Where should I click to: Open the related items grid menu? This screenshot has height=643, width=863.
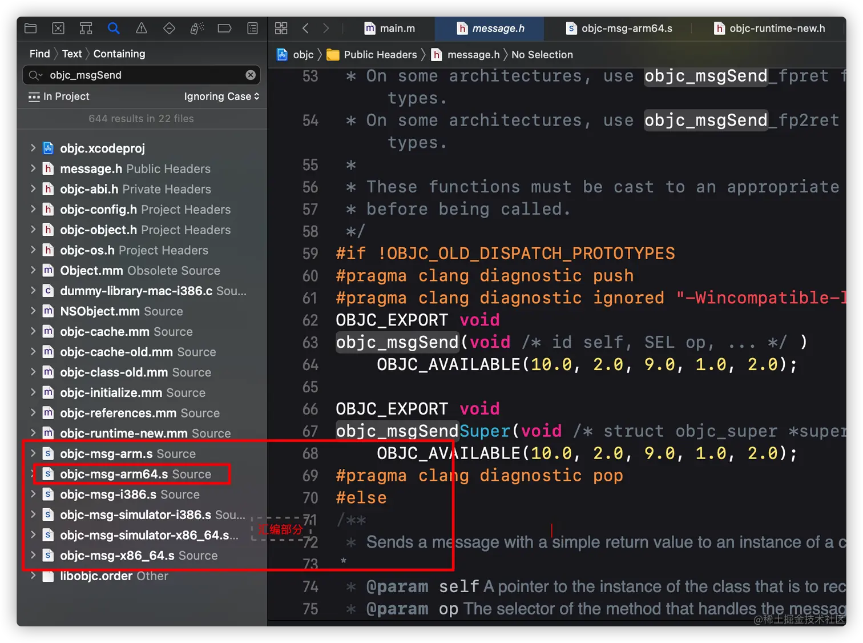click(281, 28)
